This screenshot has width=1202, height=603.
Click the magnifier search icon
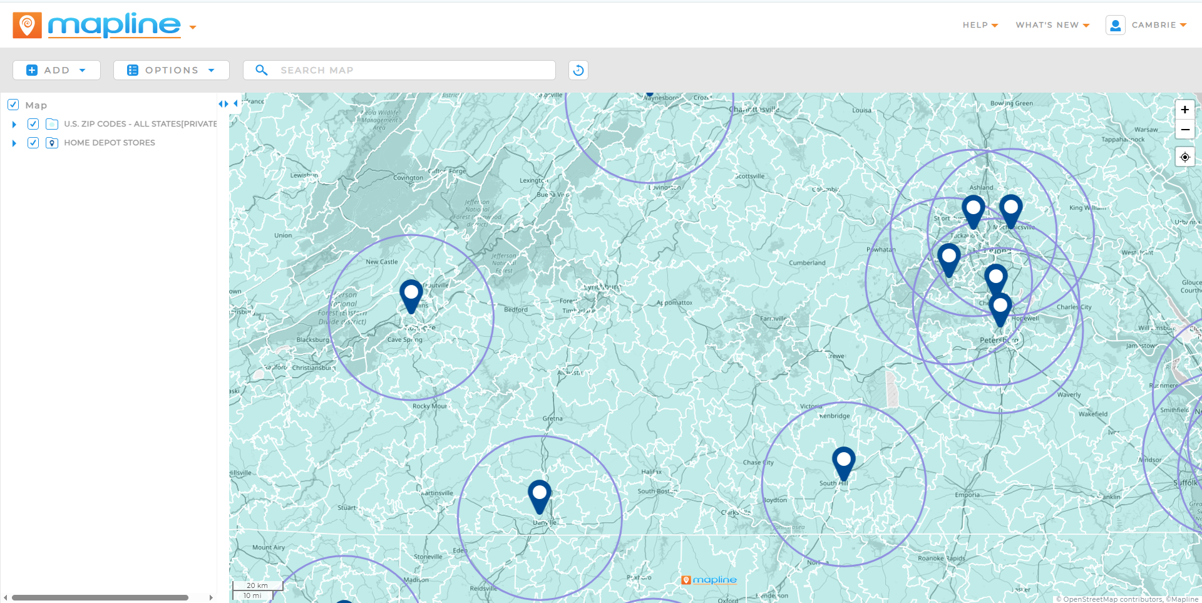pyautogui.click(x=262, y=70)
